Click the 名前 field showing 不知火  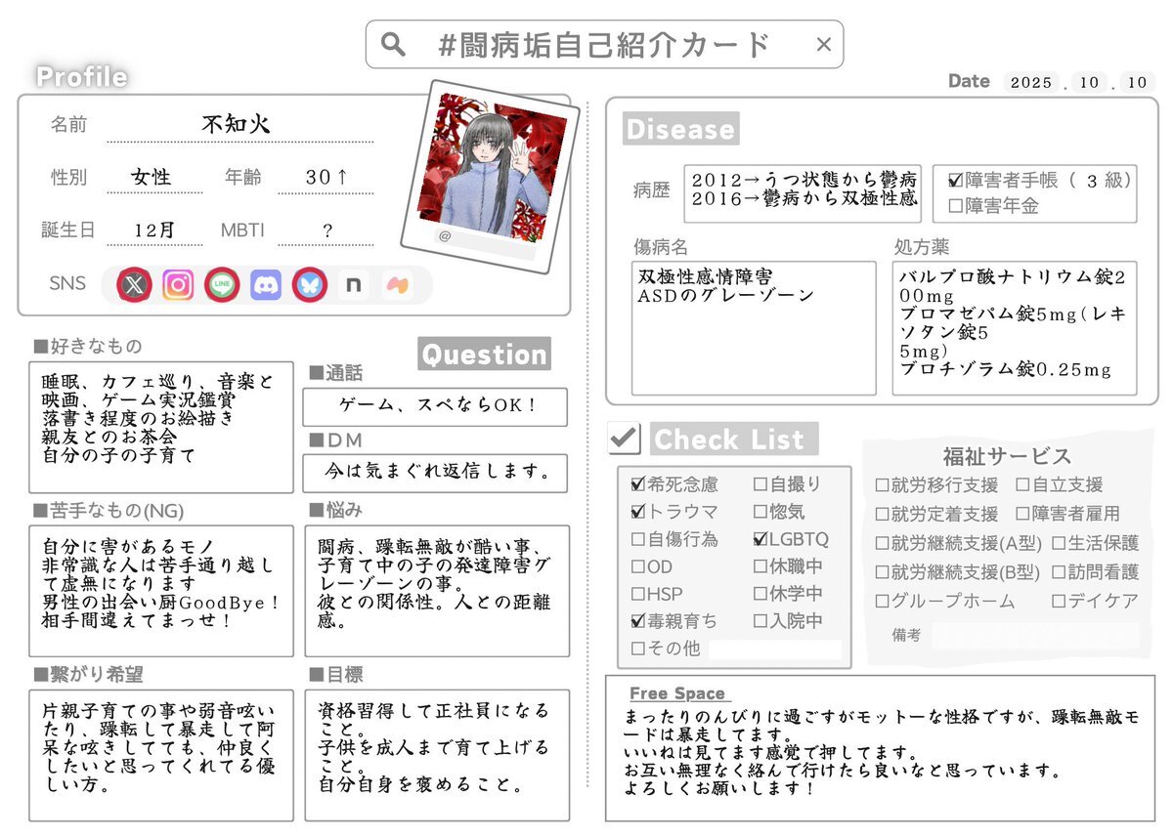[x=239, y=125]
